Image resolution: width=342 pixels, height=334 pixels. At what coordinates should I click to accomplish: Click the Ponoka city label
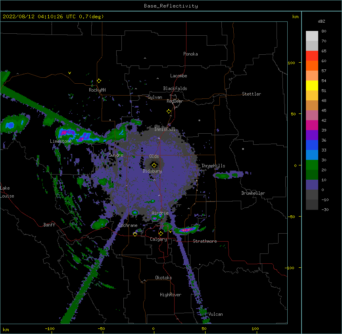[190, 54]
